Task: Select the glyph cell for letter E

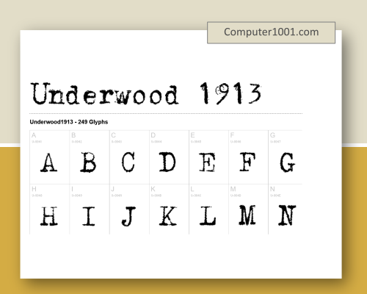Action: click(x=209, y=157)
